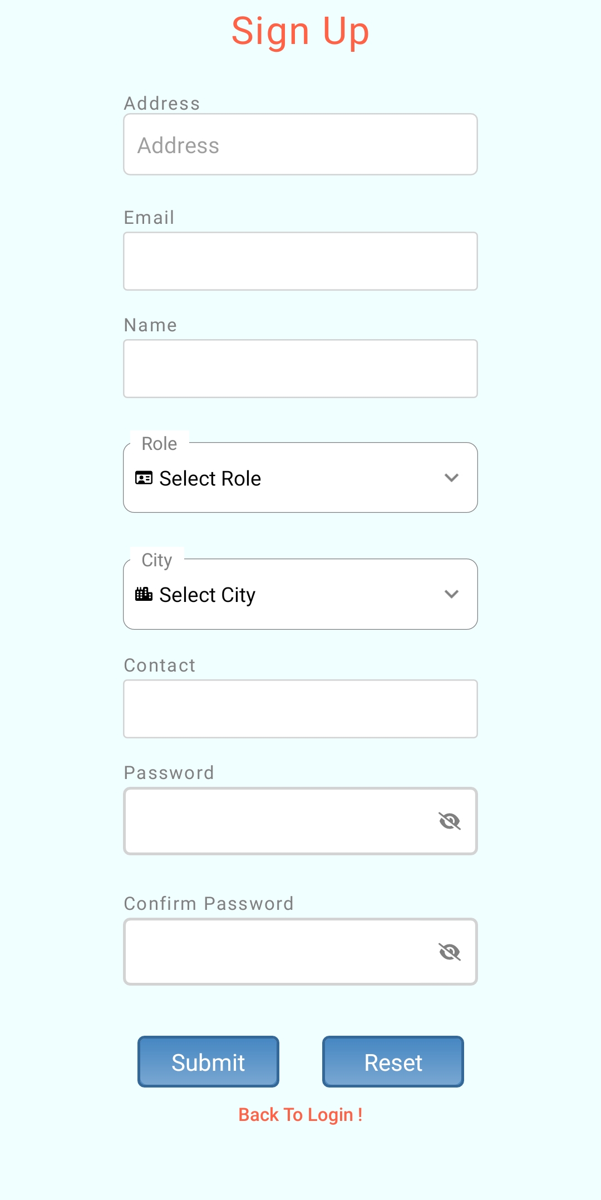Image resolution: width=601 pixels, height=1200 pixels.
Task: Click inside the Password input field
Action: tap(278, 820)
